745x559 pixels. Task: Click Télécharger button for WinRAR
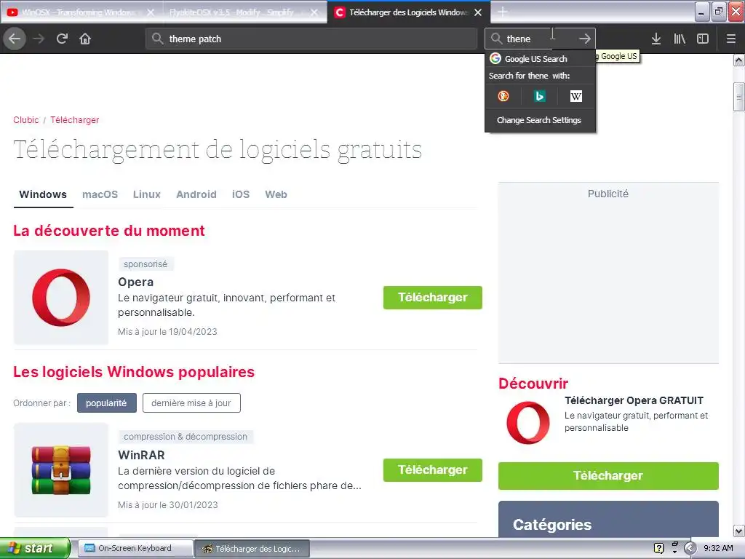click(x=432, y=470)
